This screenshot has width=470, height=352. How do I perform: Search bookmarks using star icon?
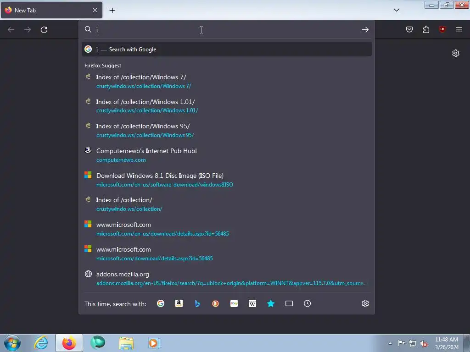(271, 303)
